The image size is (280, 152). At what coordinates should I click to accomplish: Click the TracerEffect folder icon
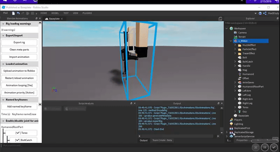tap(240, 53)
